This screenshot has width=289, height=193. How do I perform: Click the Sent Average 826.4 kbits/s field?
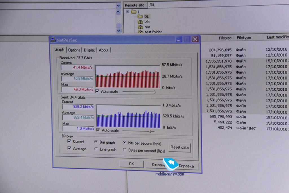pyautogui.click(x=78, y=117)
